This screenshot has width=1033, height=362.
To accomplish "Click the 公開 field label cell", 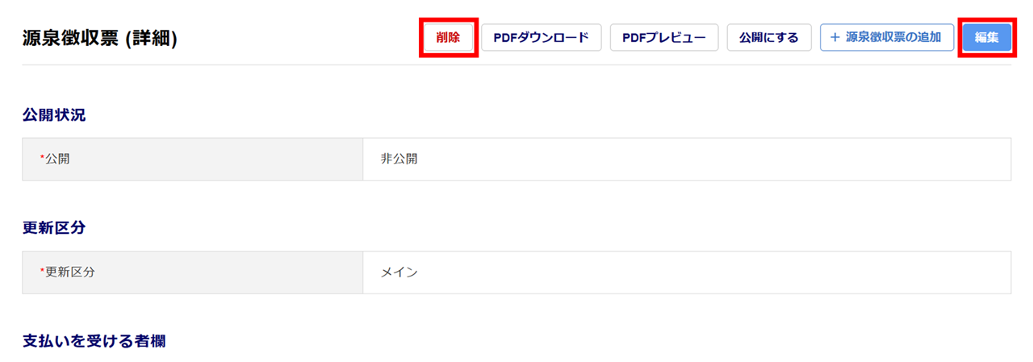I will click(57, 159).
